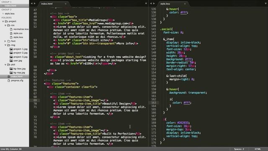Click the user.jpg image icon

(11, 60)
